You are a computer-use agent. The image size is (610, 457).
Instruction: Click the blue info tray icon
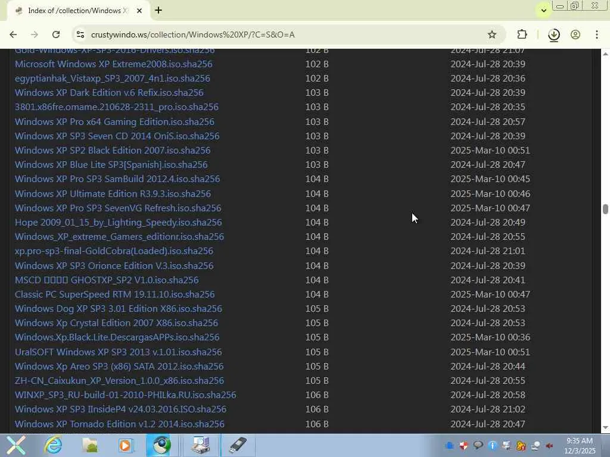pyautogui.click(x=492, y=446)
